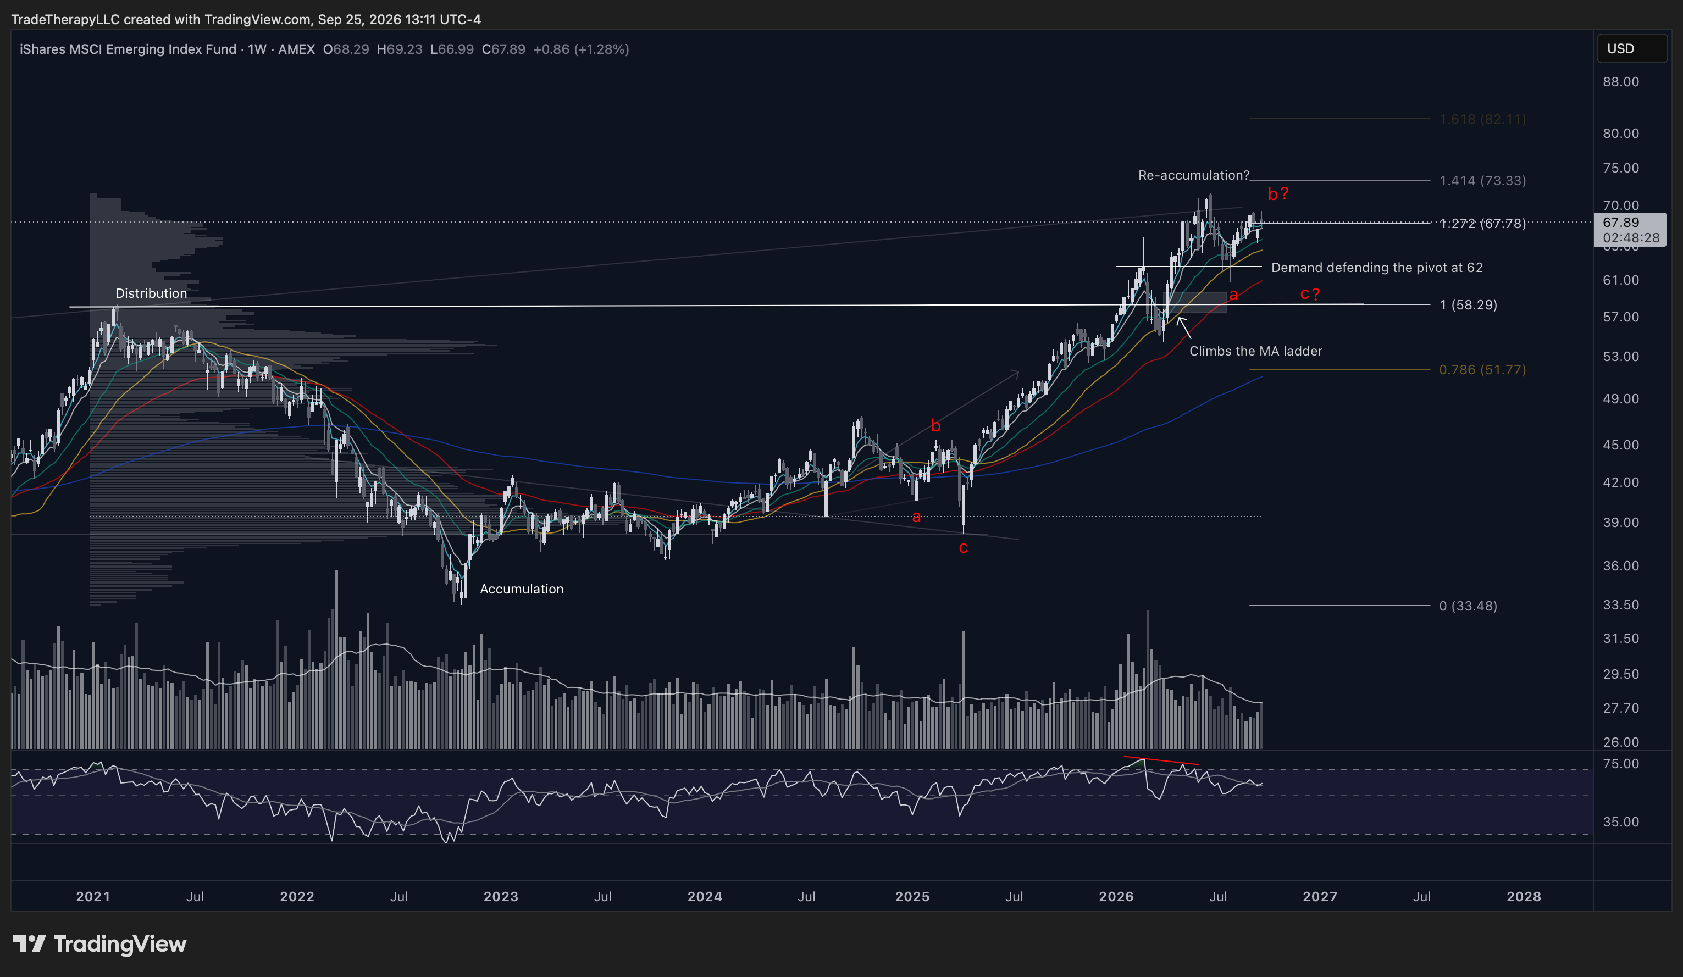This screenshot has height=977, width=1683.
Task: Select the 0.786 (51.77) Fibonacci label
Action: click(x=1482, y=370)
